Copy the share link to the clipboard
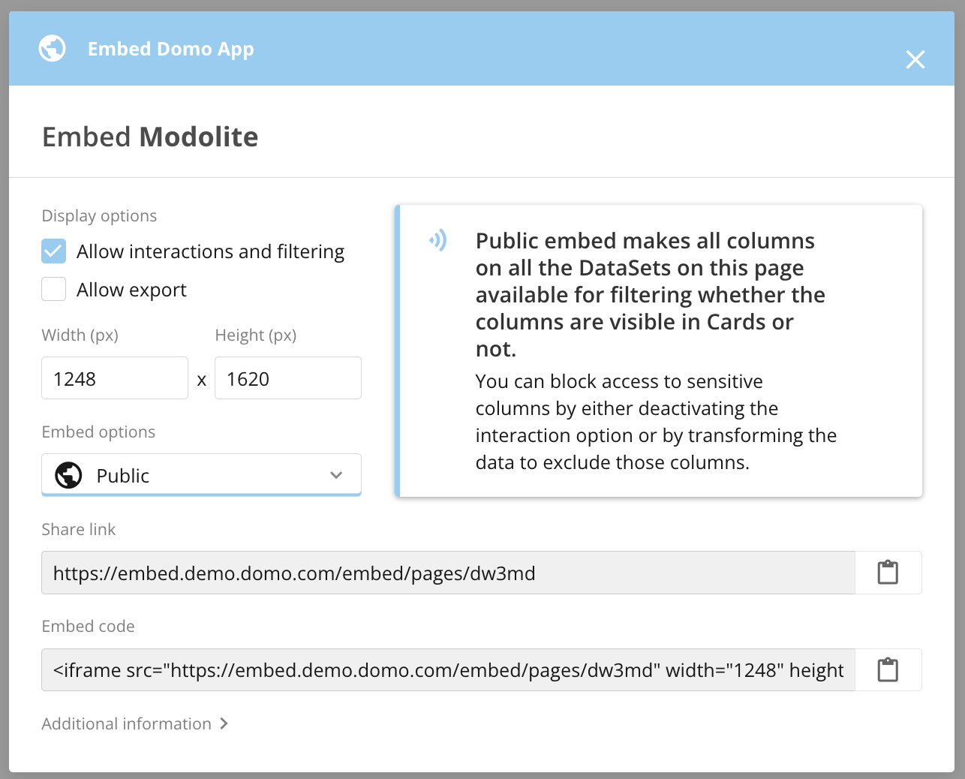The width and height of the screenshot is (965, 779). point(888,573)
